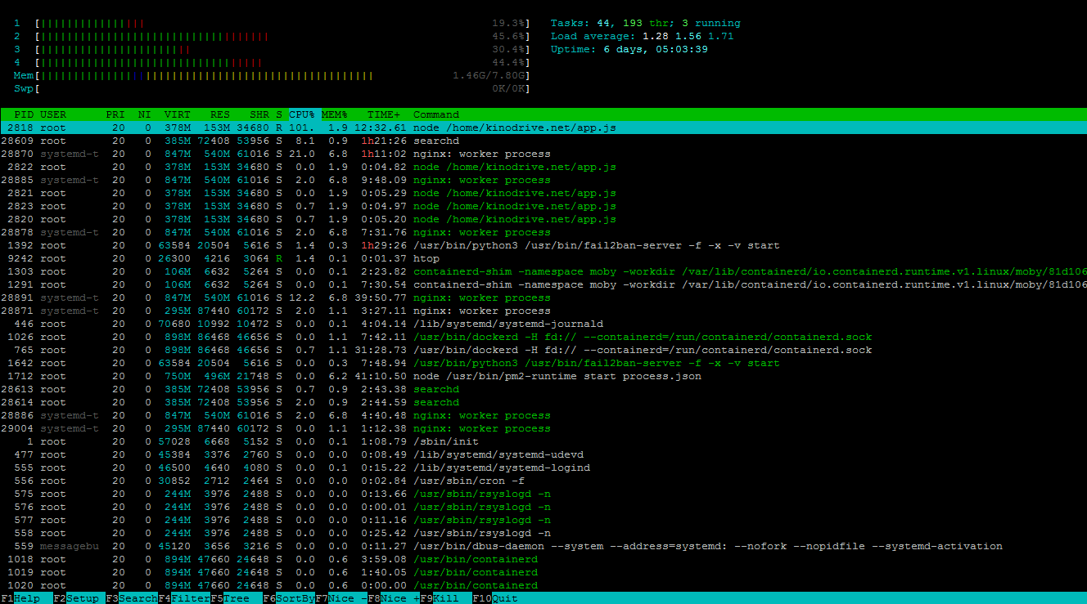Image resolution: width=1087 pixels, height=604 pixels.
Task: Select the PID 558 rsyslogd row
Action: [x=543, y=533]
